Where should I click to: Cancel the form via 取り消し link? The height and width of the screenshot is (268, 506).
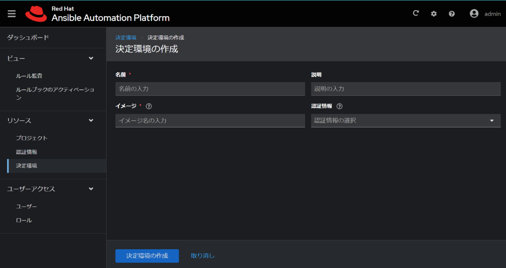203,255
